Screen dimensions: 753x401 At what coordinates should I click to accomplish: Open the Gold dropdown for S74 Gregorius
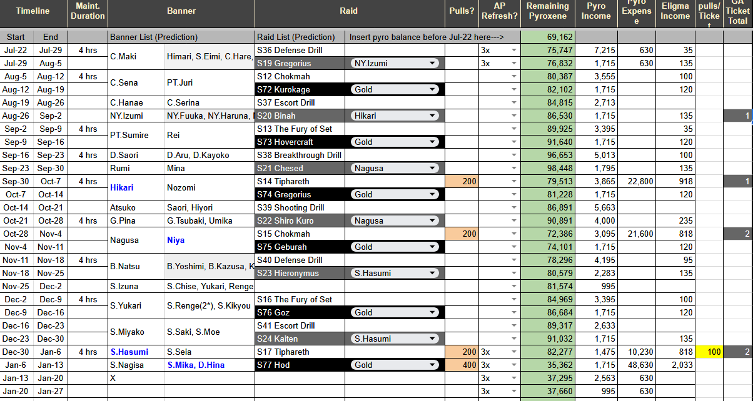(x=395, y=194)
